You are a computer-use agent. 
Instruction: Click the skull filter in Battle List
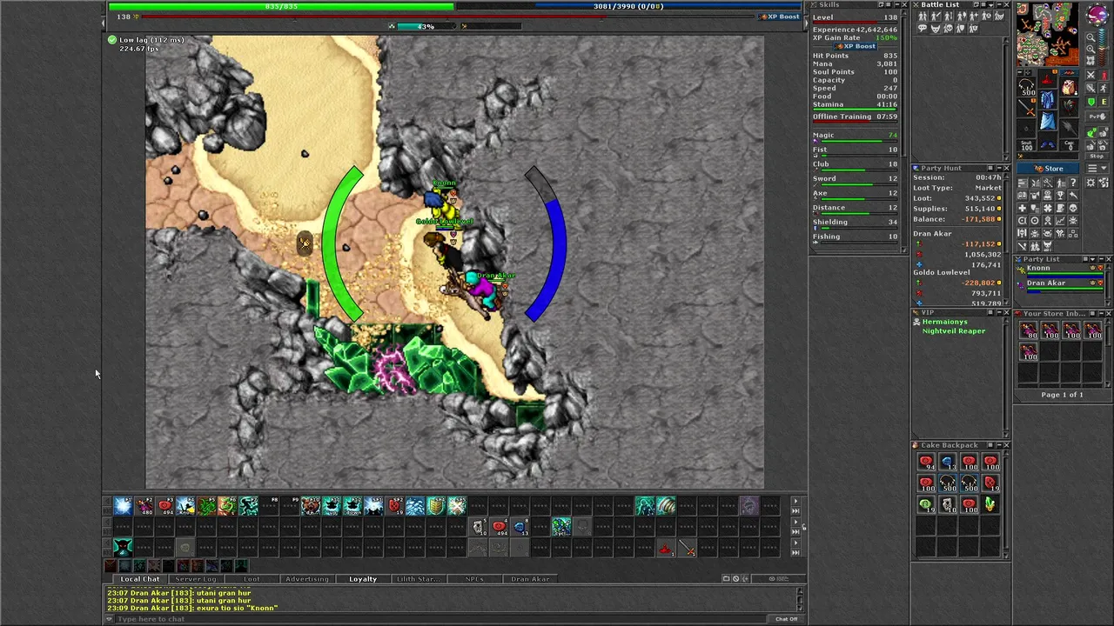tap(950, 29)
